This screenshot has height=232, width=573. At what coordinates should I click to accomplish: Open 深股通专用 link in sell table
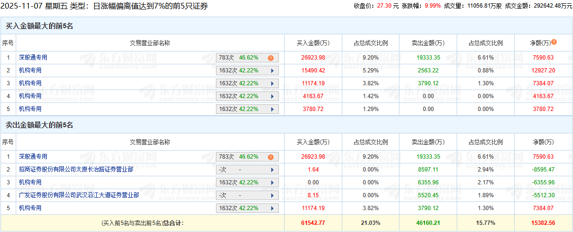pyautogui.click(x=33, y=156)
